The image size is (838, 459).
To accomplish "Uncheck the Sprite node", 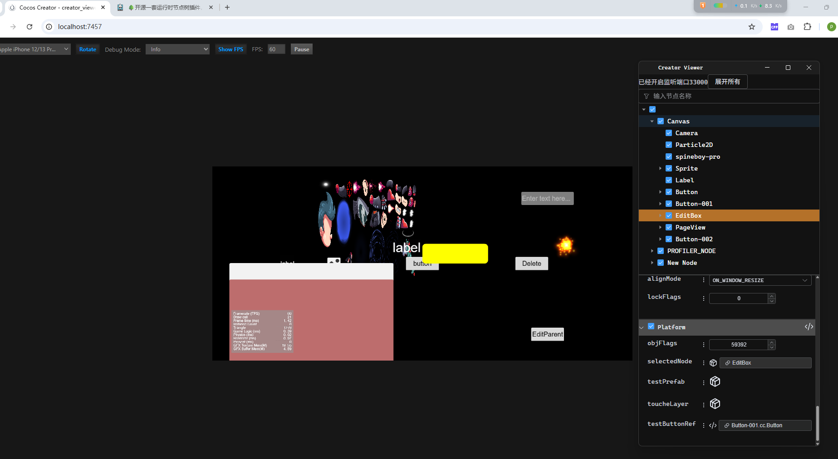I will [x=669, y=168].
